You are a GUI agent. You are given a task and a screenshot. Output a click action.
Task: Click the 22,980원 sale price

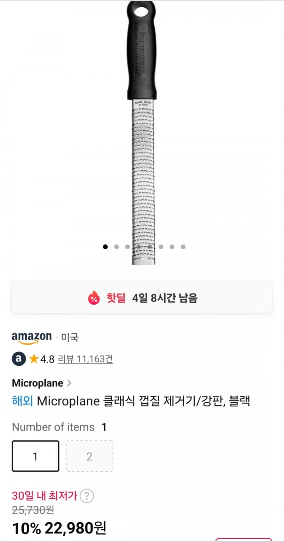75,528
